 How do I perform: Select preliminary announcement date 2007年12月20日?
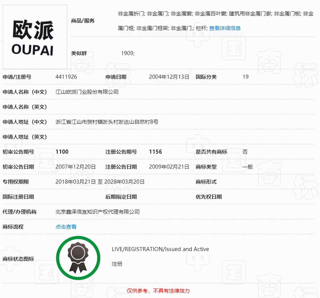pyautogui.click(x=75, y=167)
